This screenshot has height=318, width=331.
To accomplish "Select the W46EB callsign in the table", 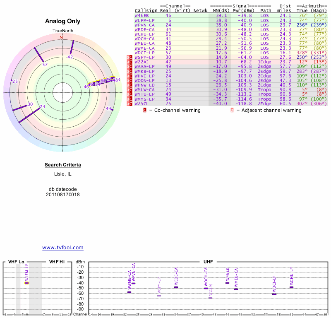I will pyautogui.click(x=142, y=15).
